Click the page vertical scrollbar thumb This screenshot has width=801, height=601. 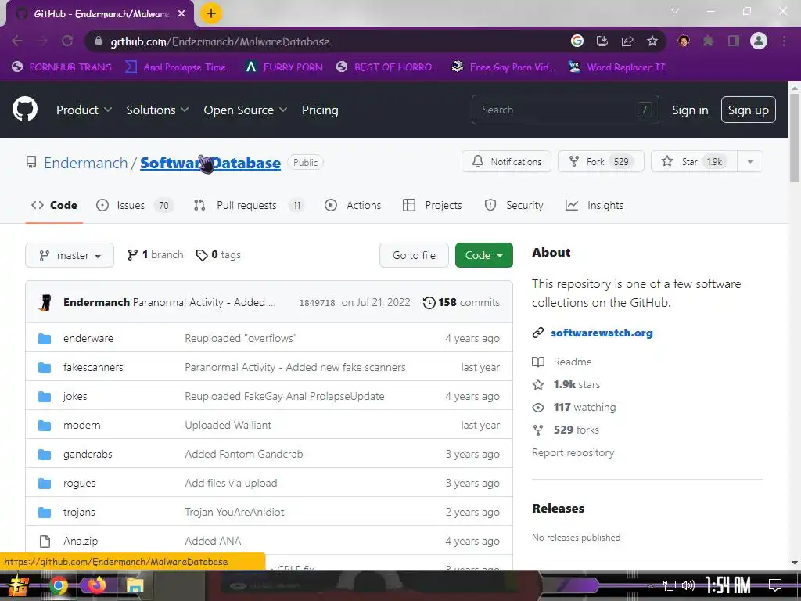click(x=795, y=137)
